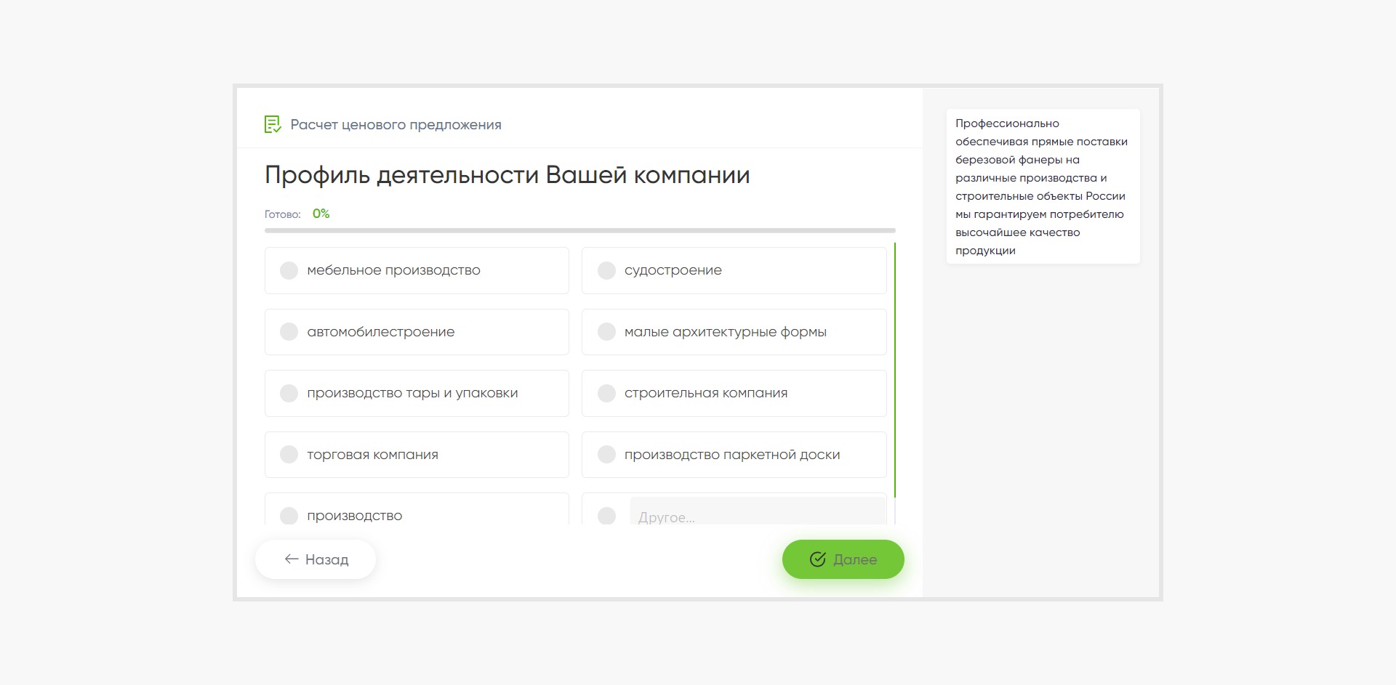This screenshot has height=685, width=1396.
Task: Pick строительная компания option
Action: pos(734,393)
